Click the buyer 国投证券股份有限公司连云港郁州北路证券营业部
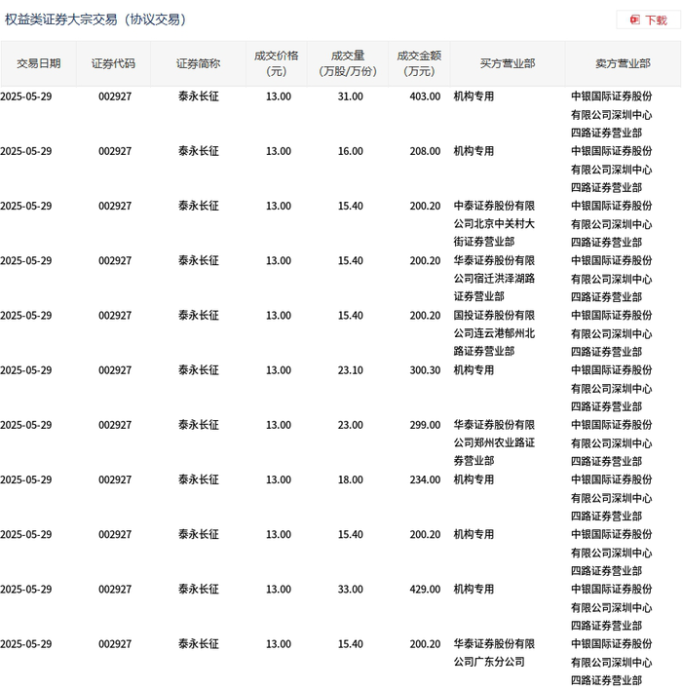 click(494, 333)
